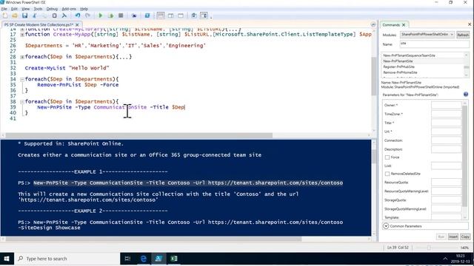Click the New script toolbar icon
474x266 pixels.
pos(5,16)
